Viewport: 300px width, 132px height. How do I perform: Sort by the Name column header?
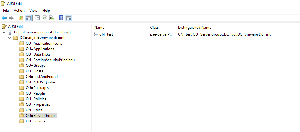point(120,28)
